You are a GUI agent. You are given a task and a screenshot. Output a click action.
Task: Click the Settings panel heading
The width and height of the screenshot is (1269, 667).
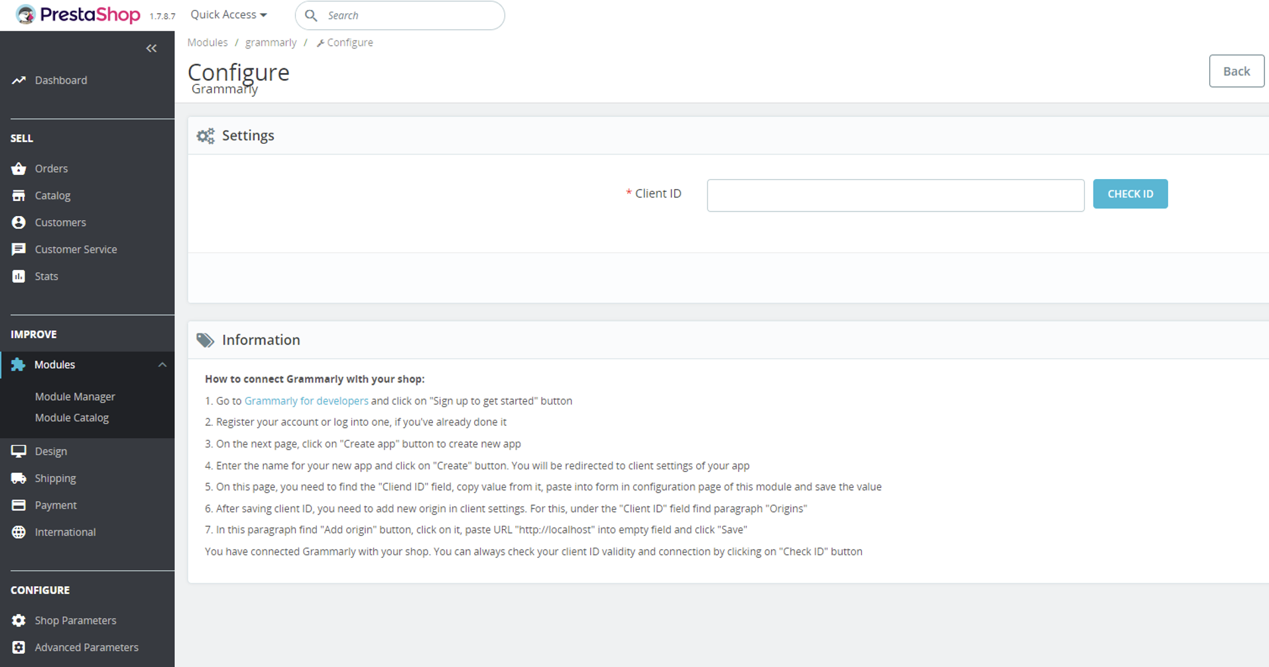(248, 135)
